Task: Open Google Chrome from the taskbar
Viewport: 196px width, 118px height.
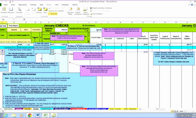Action: coord(30,116)
